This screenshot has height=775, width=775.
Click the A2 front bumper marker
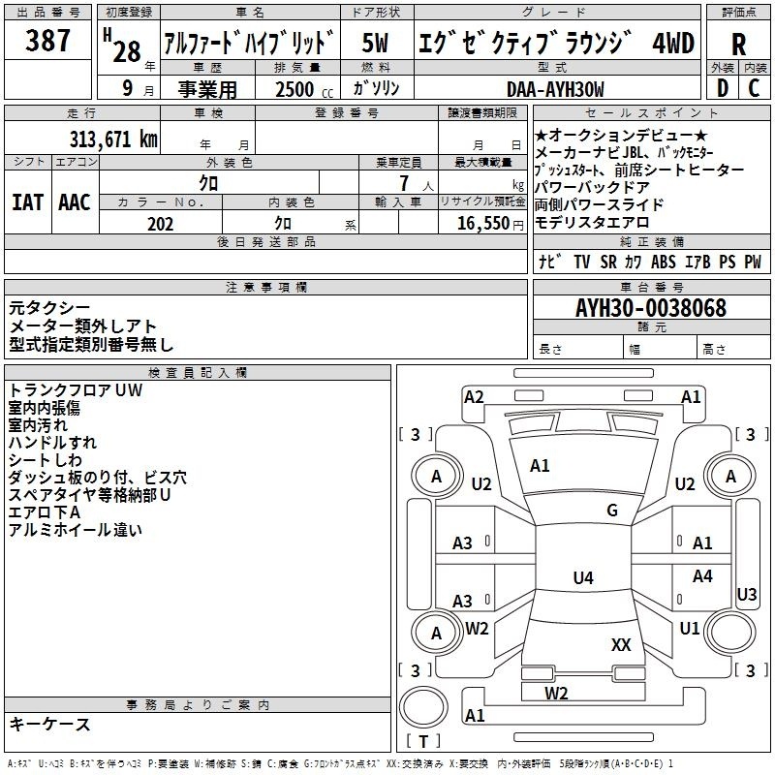[x=474, y=396]
